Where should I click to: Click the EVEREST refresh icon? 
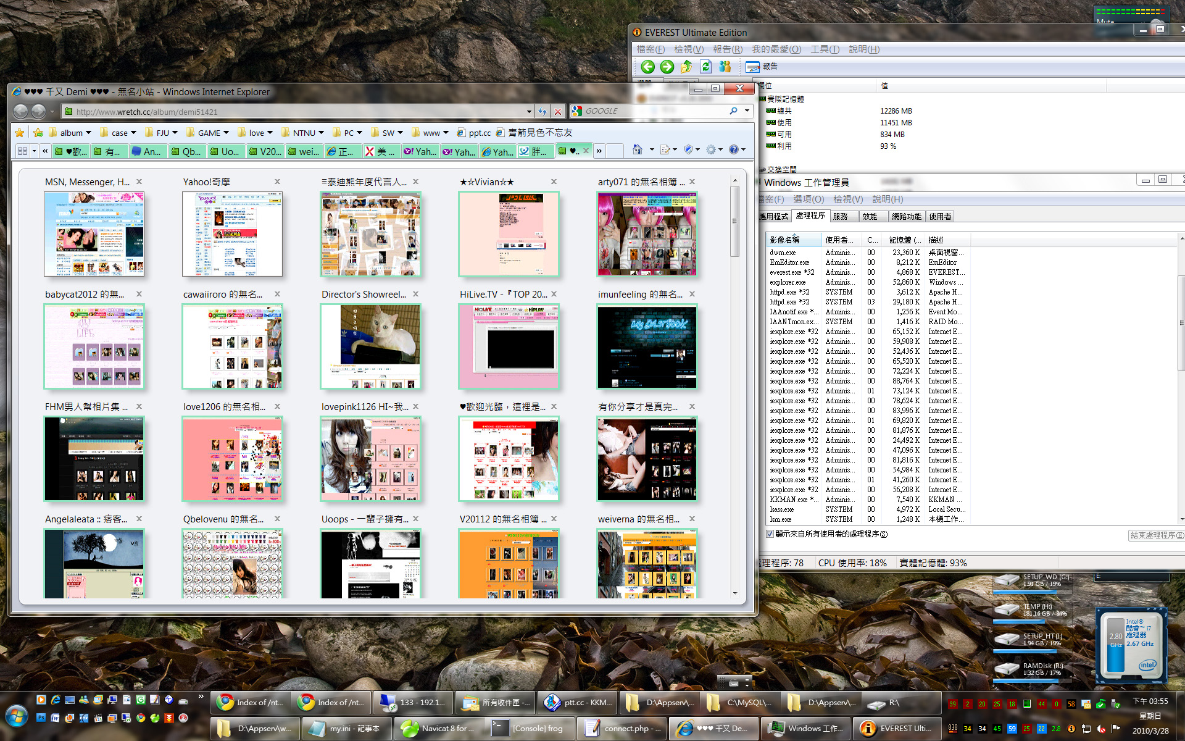coord(705,67)
